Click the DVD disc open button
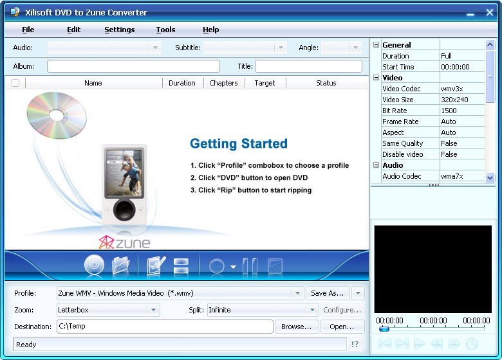Viewport: 502px width, 360px height. click(x=94, y=265)
